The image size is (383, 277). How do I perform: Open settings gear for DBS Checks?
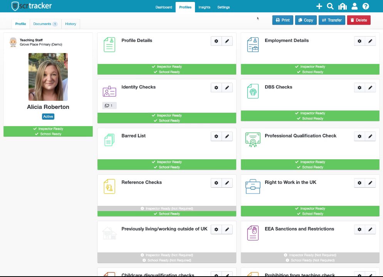pos(359,88)
